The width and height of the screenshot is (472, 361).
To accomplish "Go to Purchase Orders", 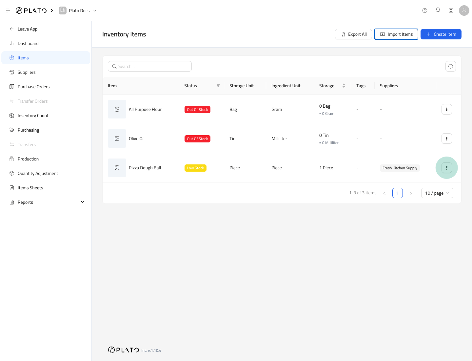I will click(46, 87).
